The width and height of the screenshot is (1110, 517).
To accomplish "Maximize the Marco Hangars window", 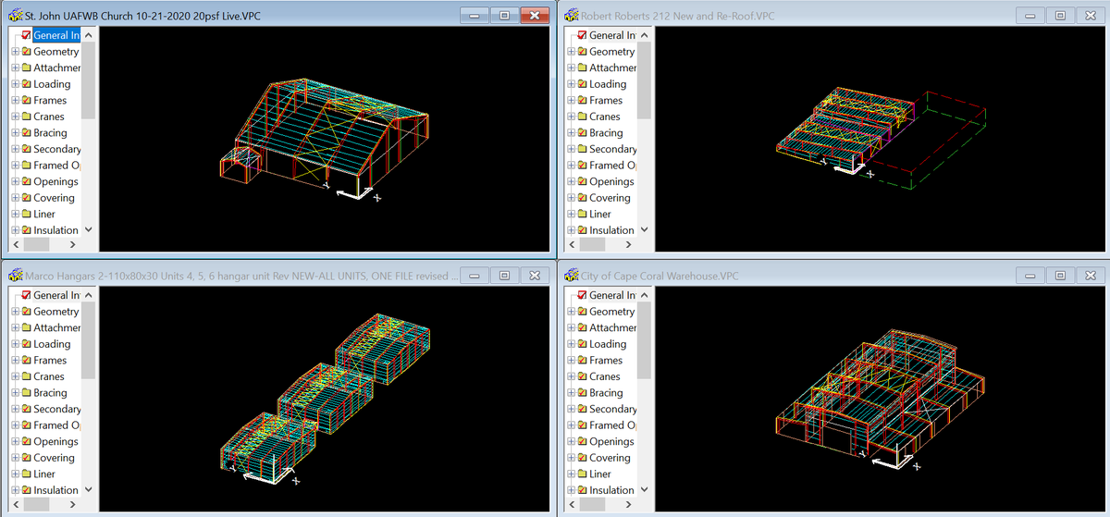I will click(504, 276).
